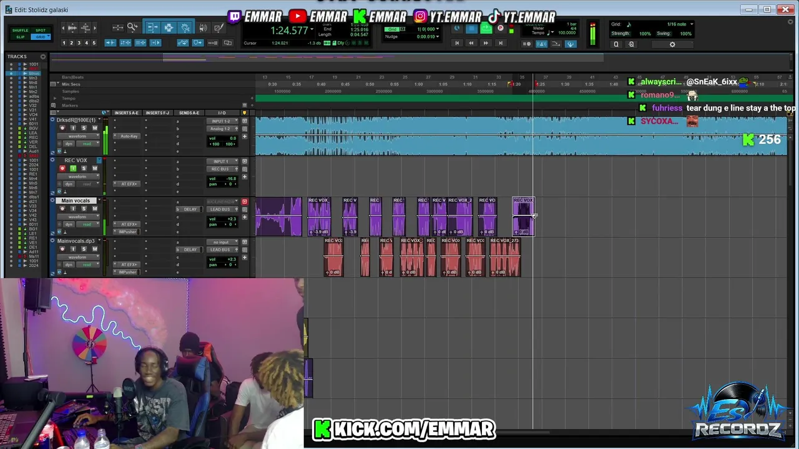799x449 pixels.
Task: Click the INSERTS A-E column header
Action: [127, 113]
